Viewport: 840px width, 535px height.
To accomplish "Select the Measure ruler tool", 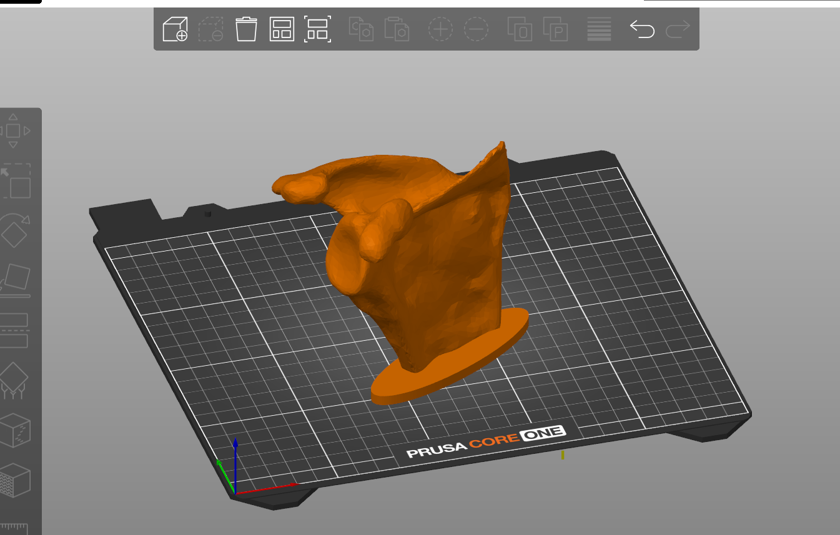I will (x=15, y=528).
